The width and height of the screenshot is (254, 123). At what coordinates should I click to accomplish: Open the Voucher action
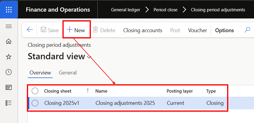198,30
